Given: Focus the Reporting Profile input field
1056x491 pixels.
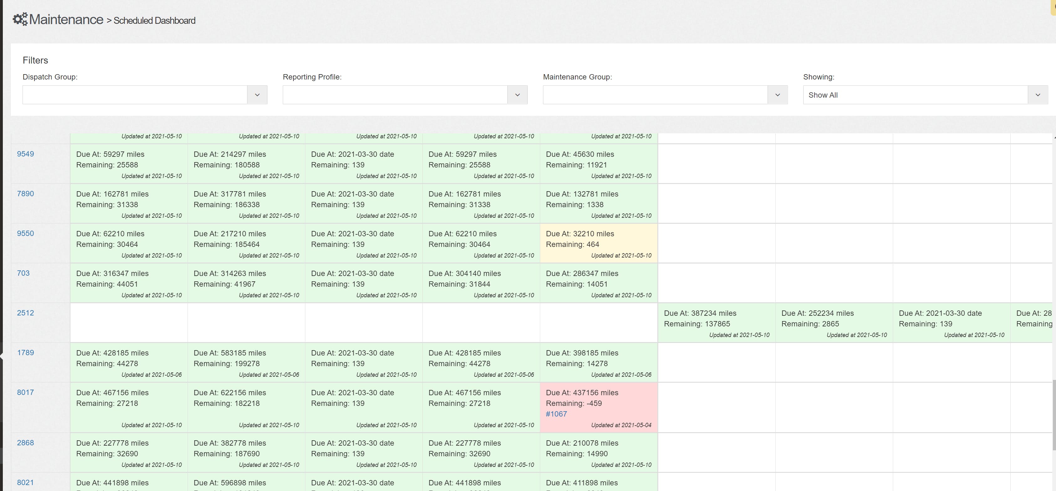Looking at the screenshot, I should (x=395, y=95).
